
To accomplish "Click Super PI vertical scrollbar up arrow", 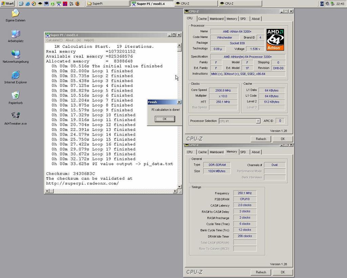I will 180,45.
